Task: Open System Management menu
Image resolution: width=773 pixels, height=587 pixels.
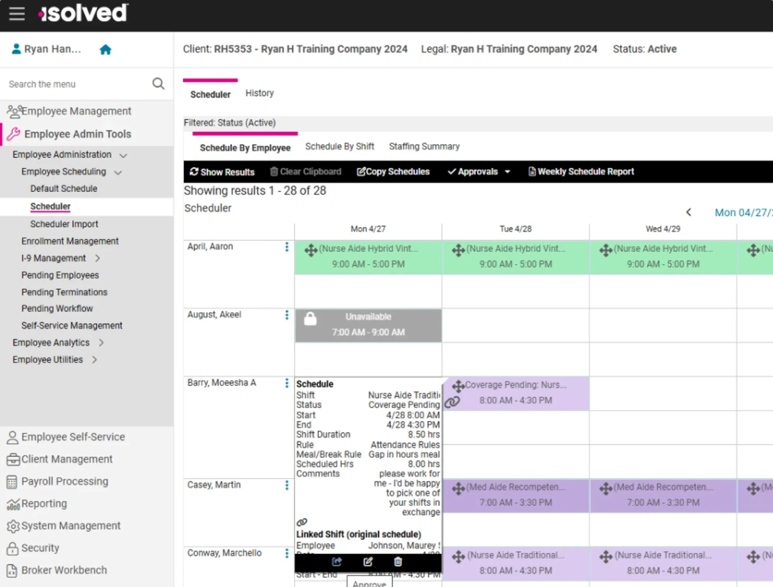Action: pos(64,526)
